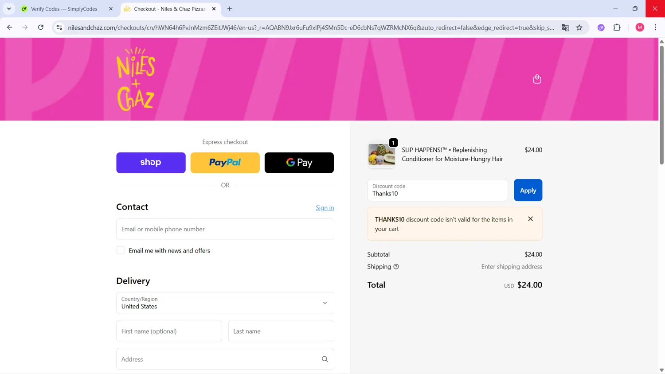This screenshot has height=374, width=665.
Task: Toggle Email me with news and offers
Action: point(121,250)
